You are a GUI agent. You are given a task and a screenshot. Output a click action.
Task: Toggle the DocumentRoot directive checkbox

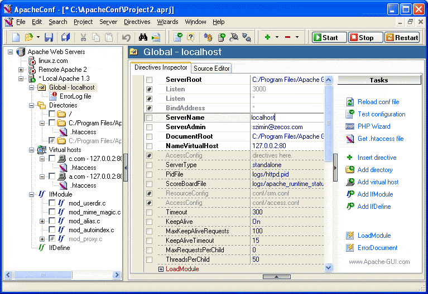(149, 136)
